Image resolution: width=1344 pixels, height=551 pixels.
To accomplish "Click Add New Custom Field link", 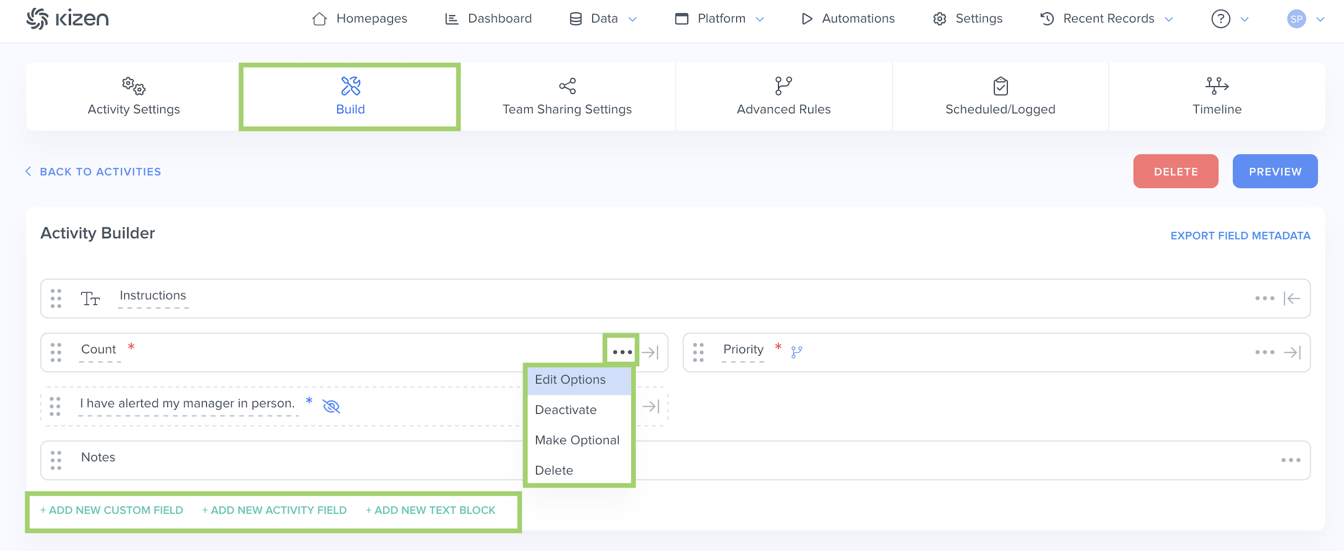I will tap(112, 510).
